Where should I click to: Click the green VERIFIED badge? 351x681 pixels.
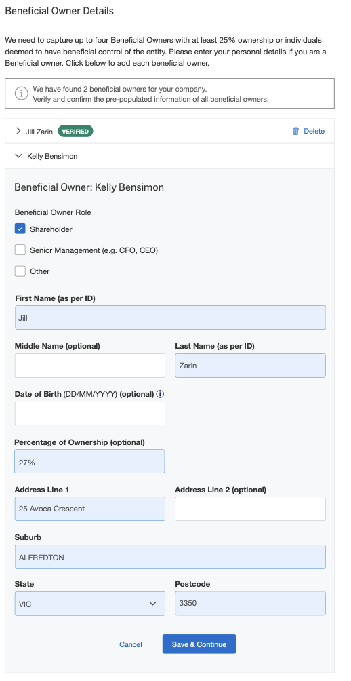(75, 131)
